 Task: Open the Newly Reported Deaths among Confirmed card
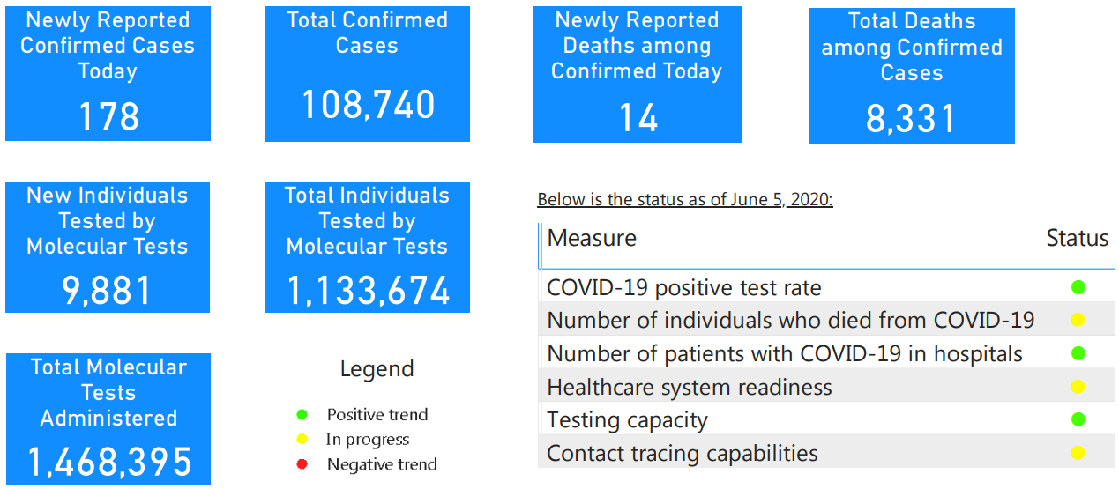637,74
